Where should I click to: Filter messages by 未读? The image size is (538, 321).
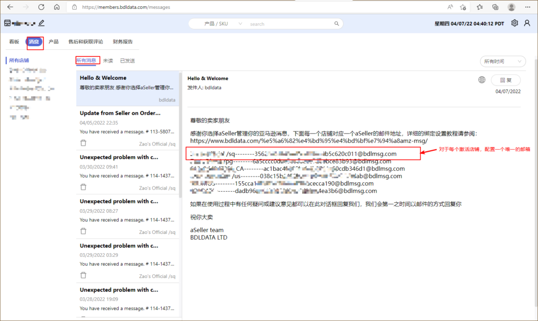click(108, 61)
